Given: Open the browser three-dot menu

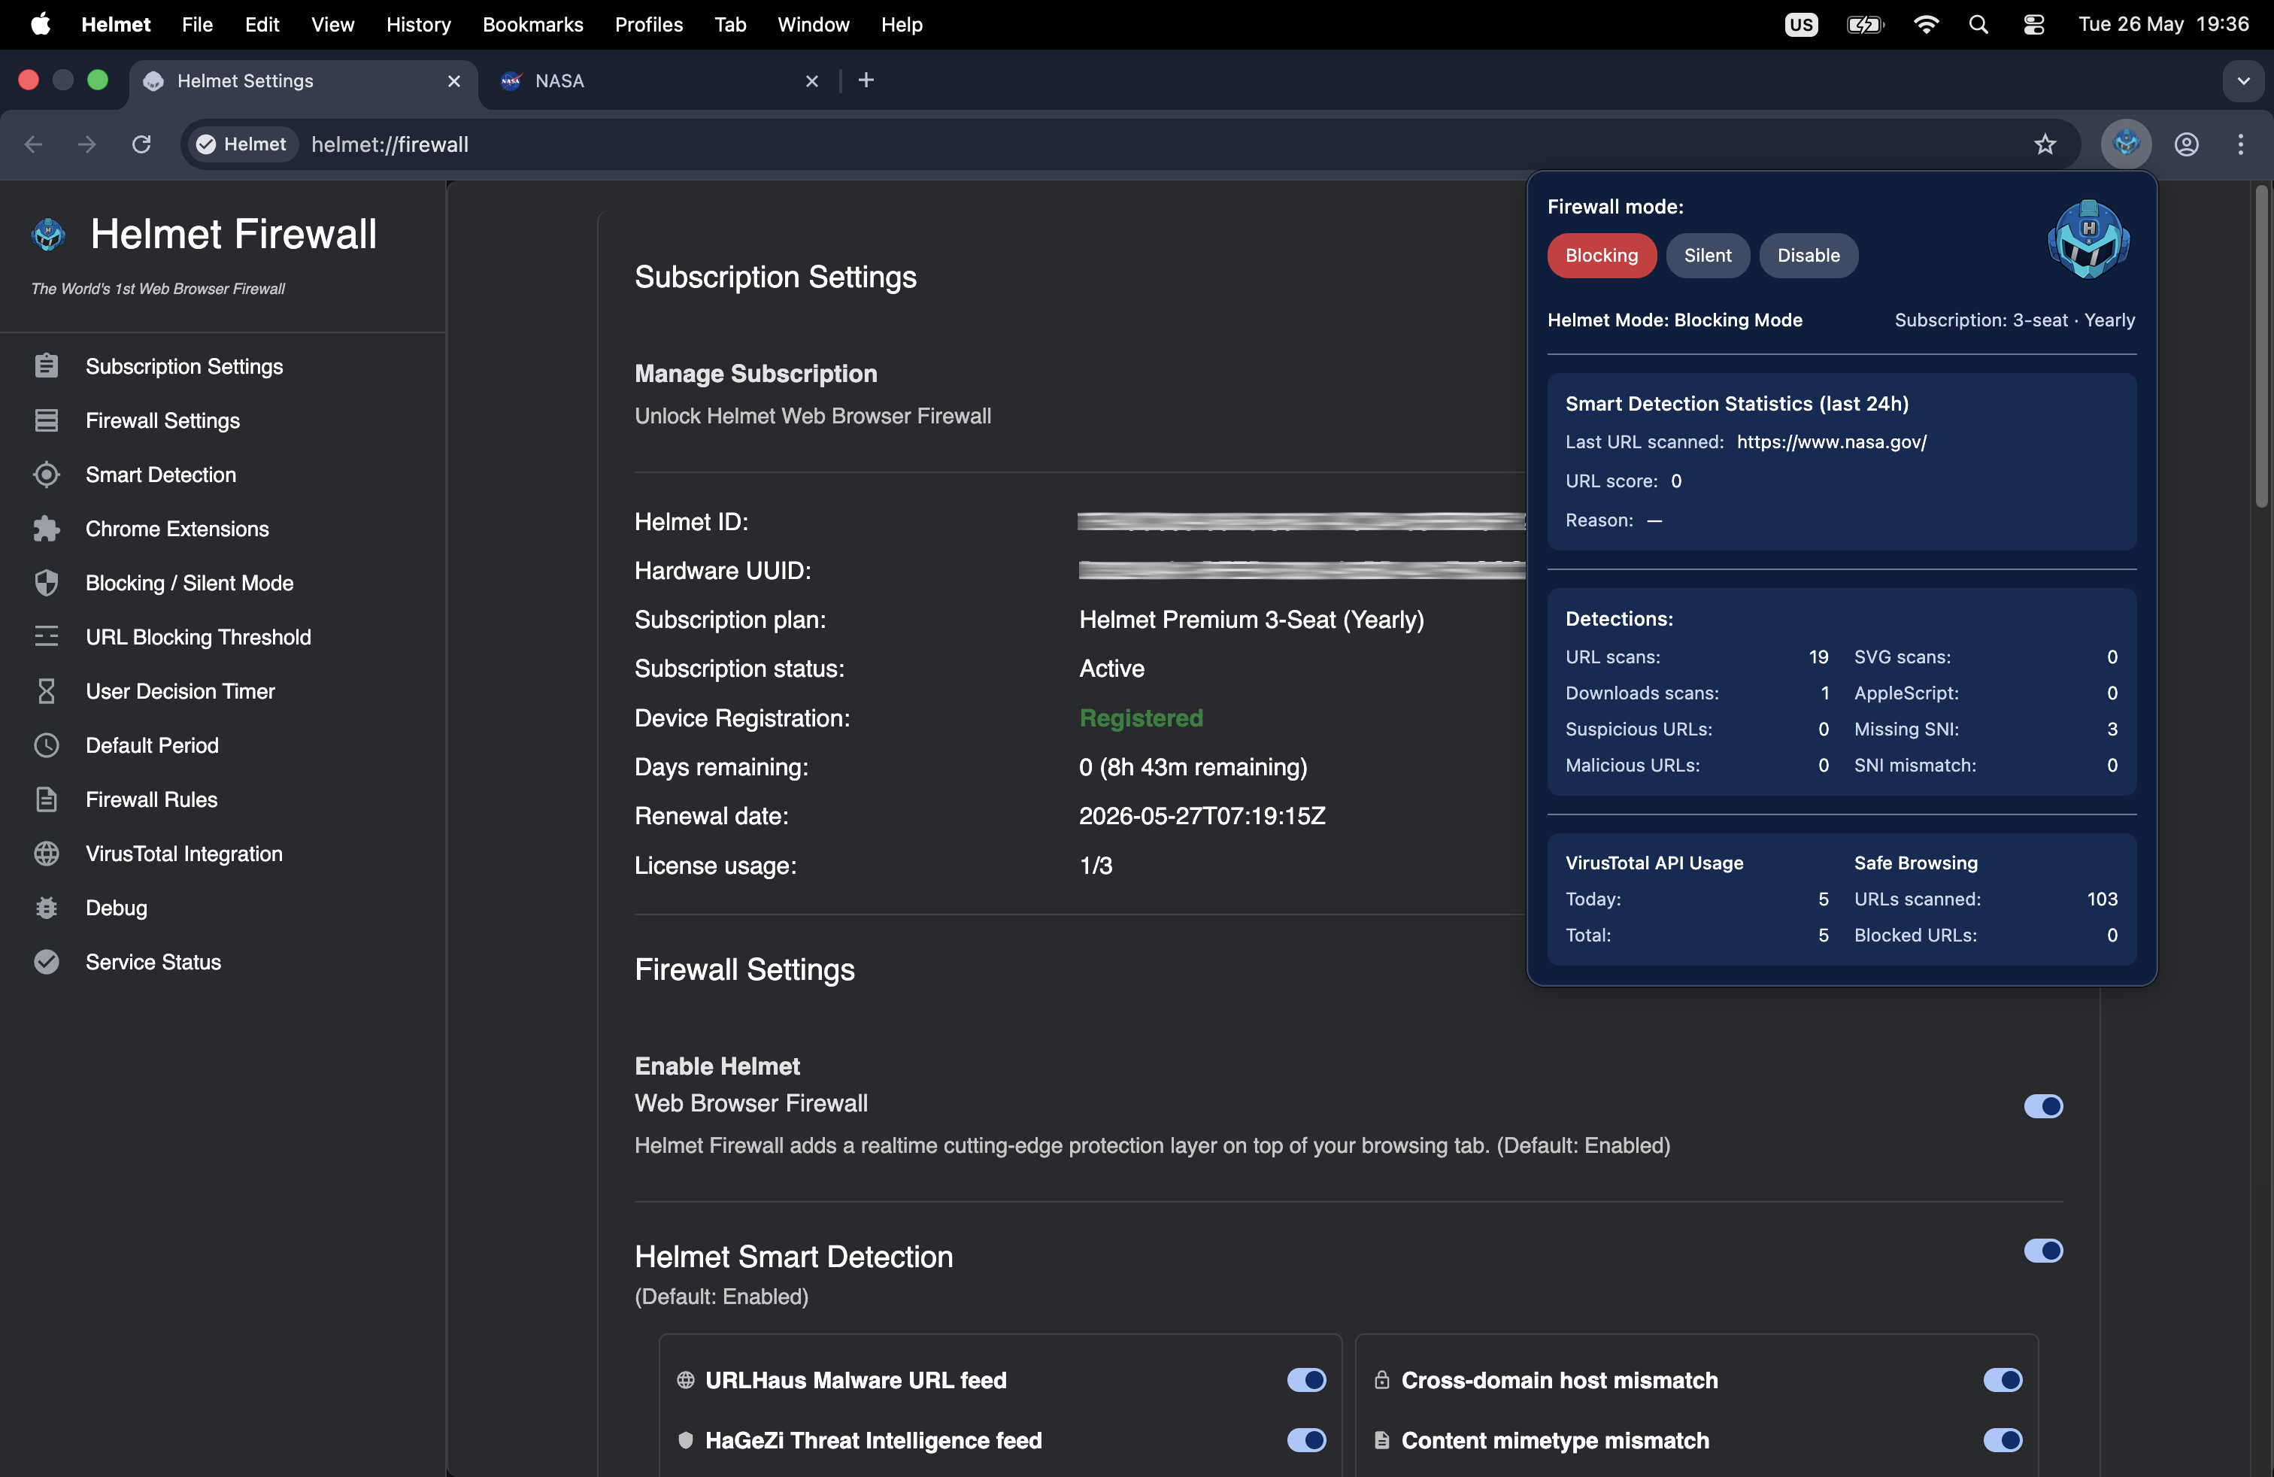Looking at the screenshot, I should pyautogui.click(x=2241, y=144).
